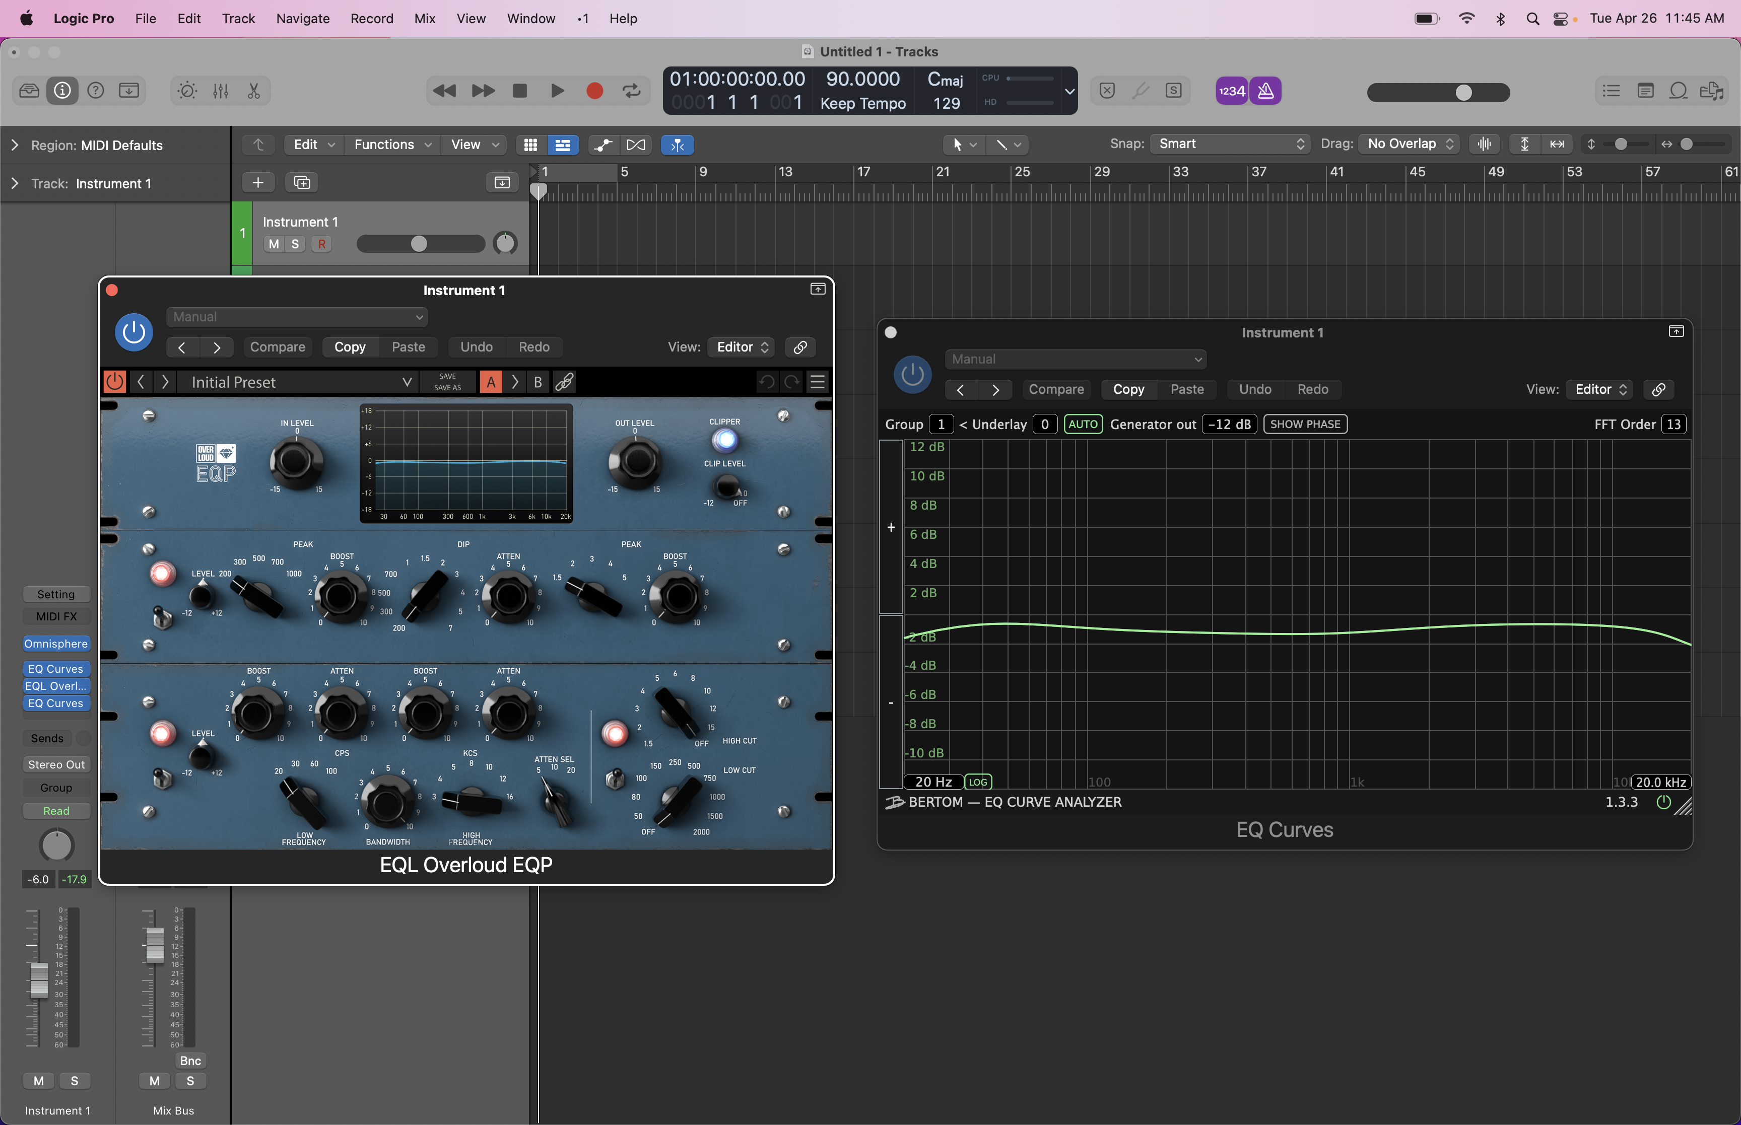This screenshot has height=1125, width=1741.
Task: Toggle AUTO in the EQ Curve Analyzer
Action: 1083,425
